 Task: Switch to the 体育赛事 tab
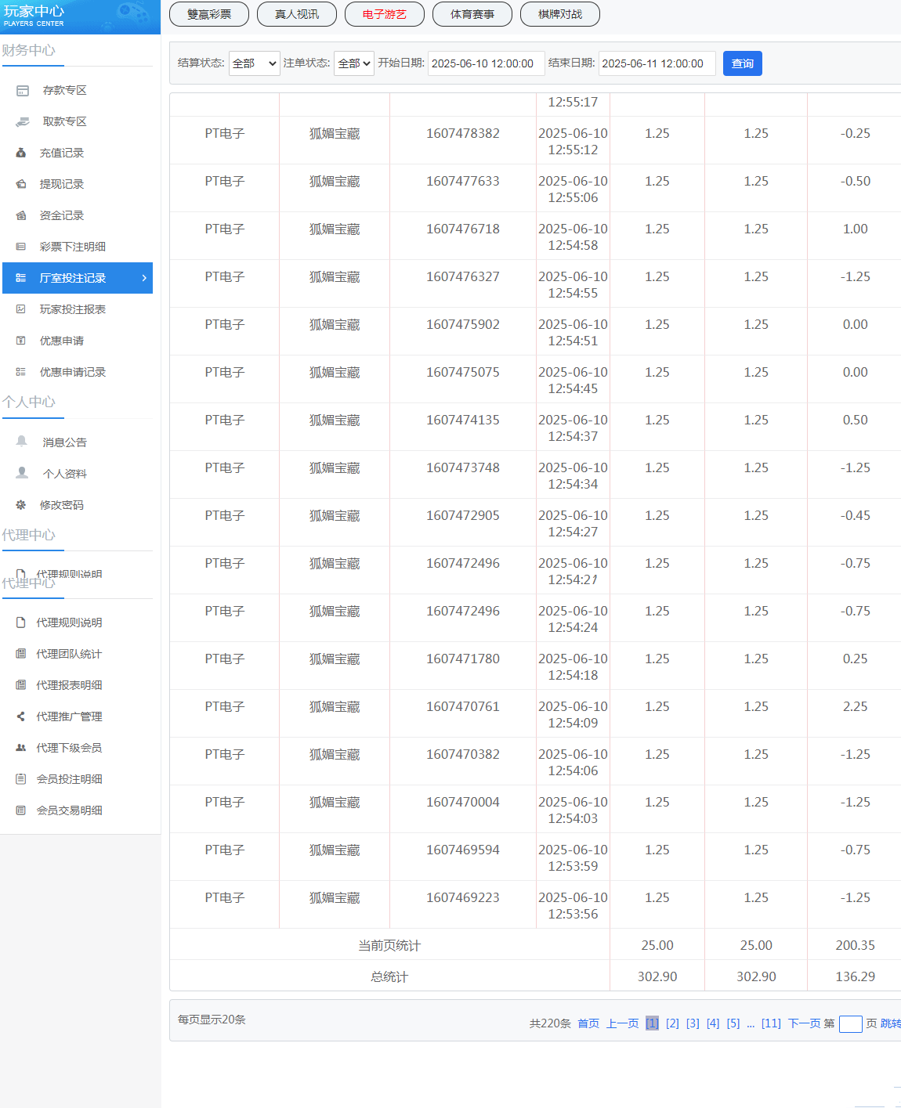tap(472, 14)
